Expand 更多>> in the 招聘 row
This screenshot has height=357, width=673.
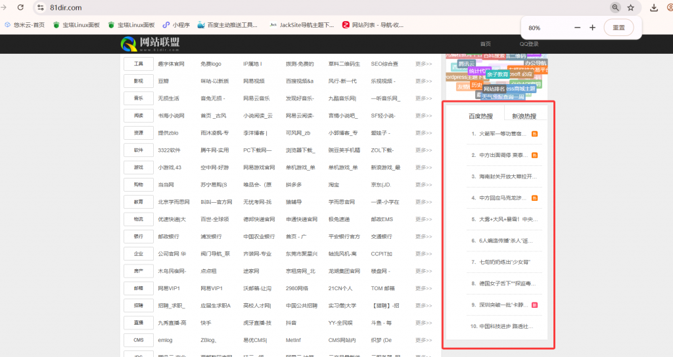click(x=423, y=306)
